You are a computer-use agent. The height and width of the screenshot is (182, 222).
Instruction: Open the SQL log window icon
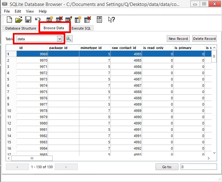(x=99, y=19)
